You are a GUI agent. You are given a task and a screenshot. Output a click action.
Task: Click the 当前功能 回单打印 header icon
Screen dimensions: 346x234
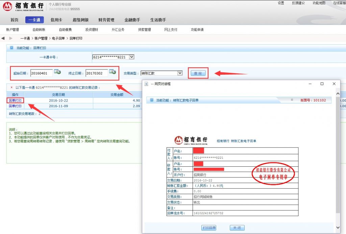pyautogui.click(x=11, y=48)
